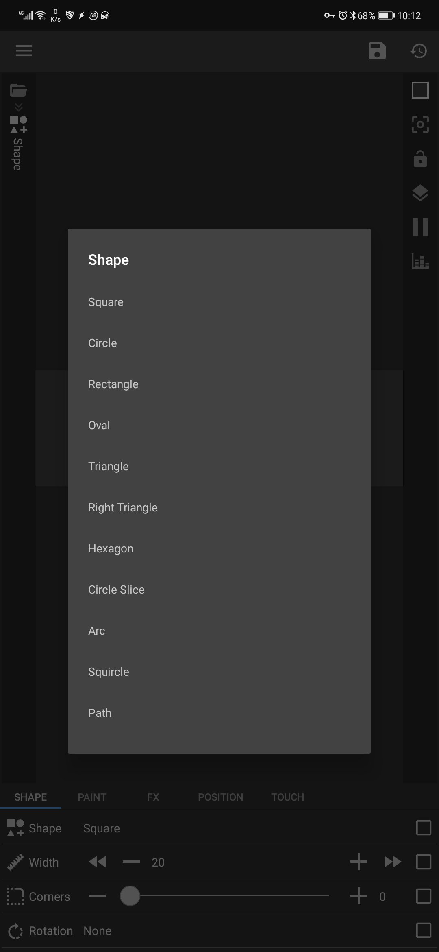This screenshot has height=952, width=439.
Task: Tap the save disk icon
Action: pos(377,51)
